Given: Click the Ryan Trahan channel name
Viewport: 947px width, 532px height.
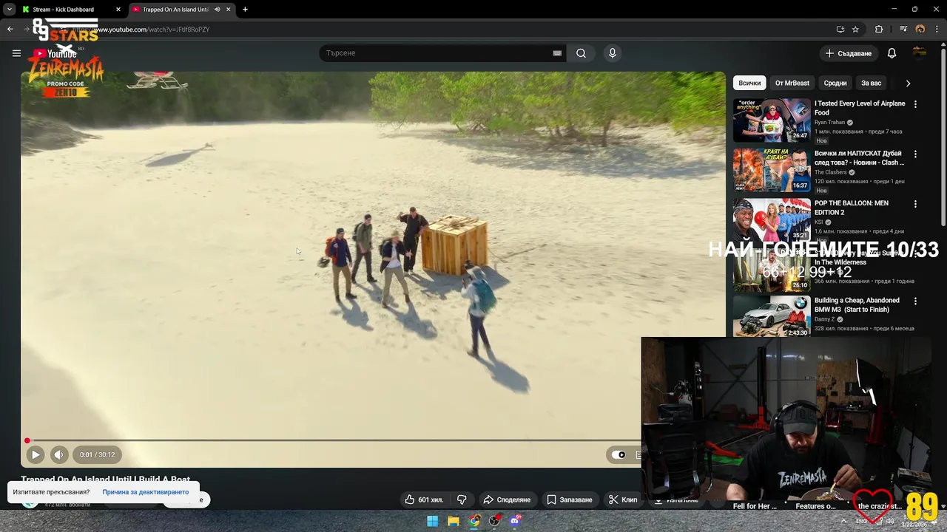Looking at the screenshot, I should coord(829,123).
